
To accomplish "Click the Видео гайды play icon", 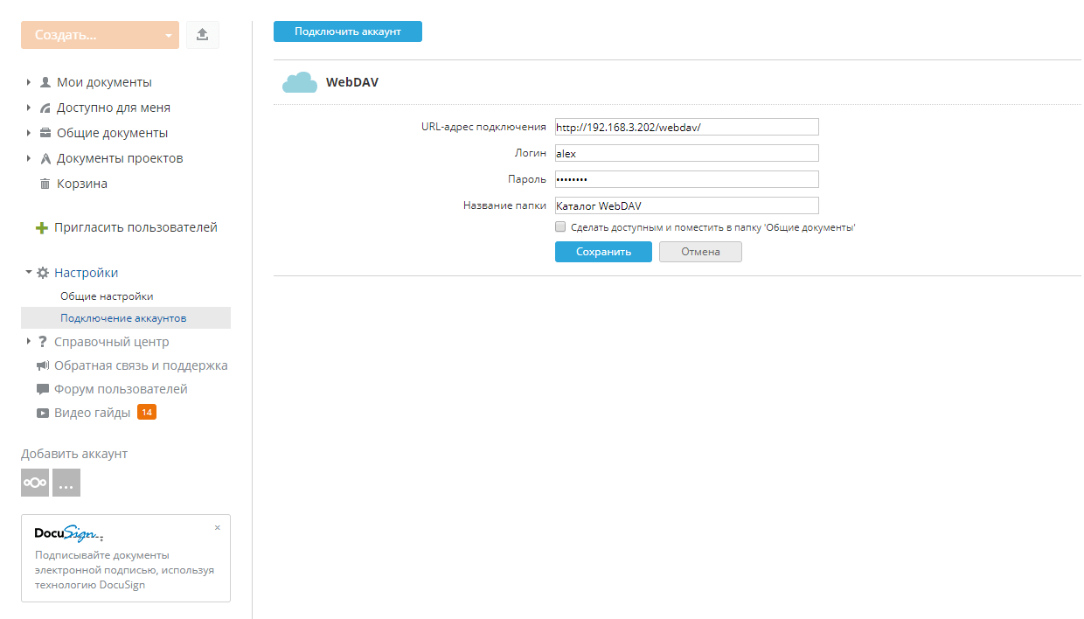I will (x=43, y=413).
